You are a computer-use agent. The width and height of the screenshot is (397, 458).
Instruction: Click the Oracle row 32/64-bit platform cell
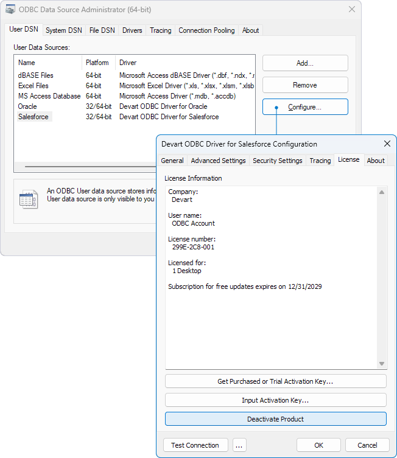[99, 106]
